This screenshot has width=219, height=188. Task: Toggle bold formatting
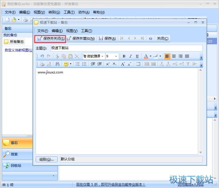[124, 56]
